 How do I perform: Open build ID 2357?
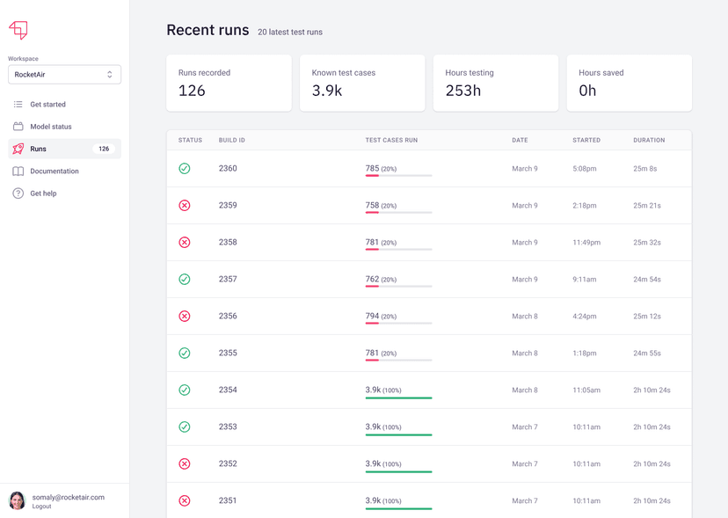[228, 279]
